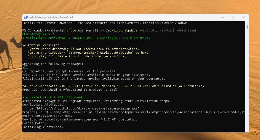Close the Windows PowerShell window
The image size is (260, 140).
click(x=243, y=17)
